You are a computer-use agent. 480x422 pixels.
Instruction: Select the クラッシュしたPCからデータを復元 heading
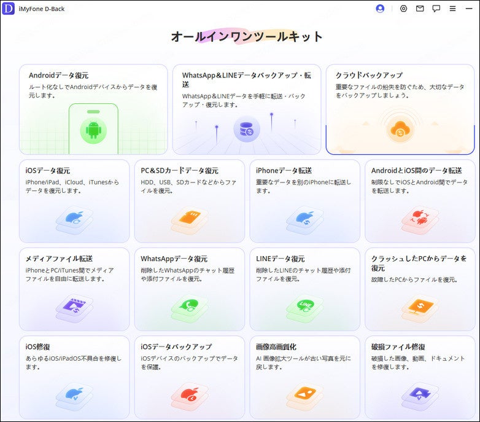[x=419, y=263]
